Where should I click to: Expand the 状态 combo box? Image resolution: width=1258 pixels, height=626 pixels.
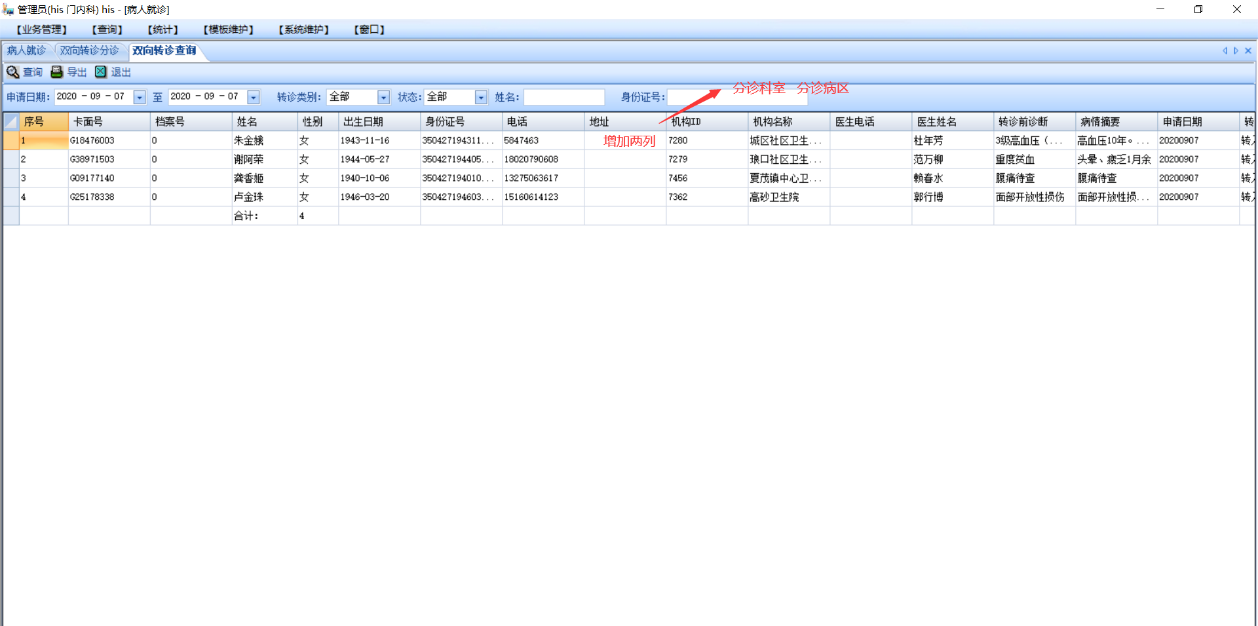481,97
